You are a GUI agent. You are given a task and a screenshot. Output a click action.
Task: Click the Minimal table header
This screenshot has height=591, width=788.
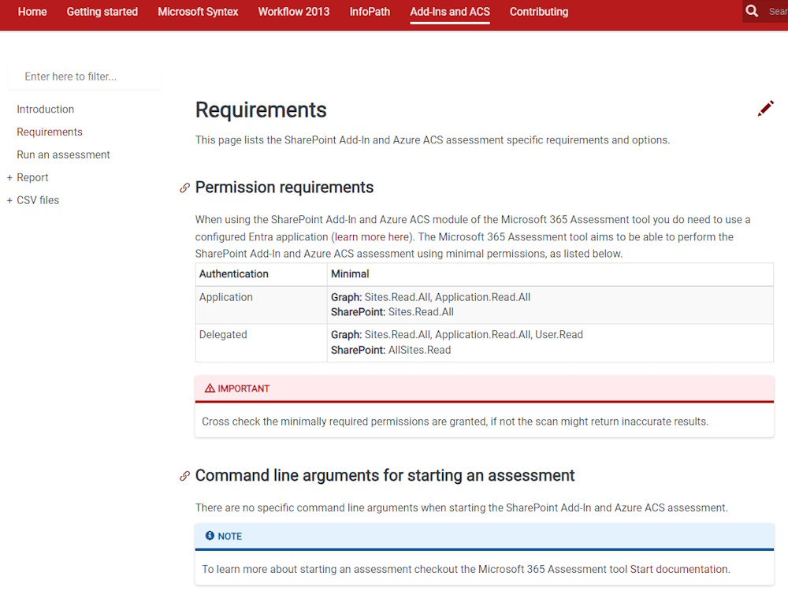point(550,274)
